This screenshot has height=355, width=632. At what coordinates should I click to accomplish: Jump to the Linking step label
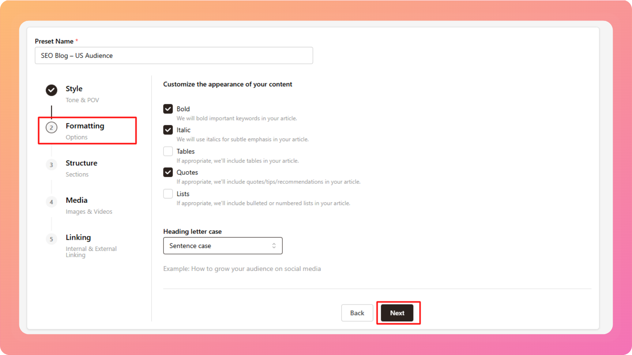[78, 237]
